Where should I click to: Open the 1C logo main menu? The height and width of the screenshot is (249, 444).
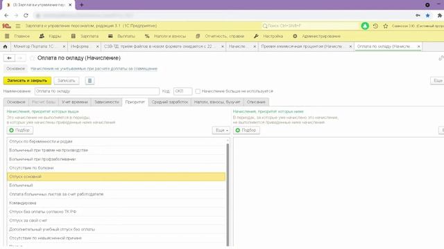click(6, 26)
